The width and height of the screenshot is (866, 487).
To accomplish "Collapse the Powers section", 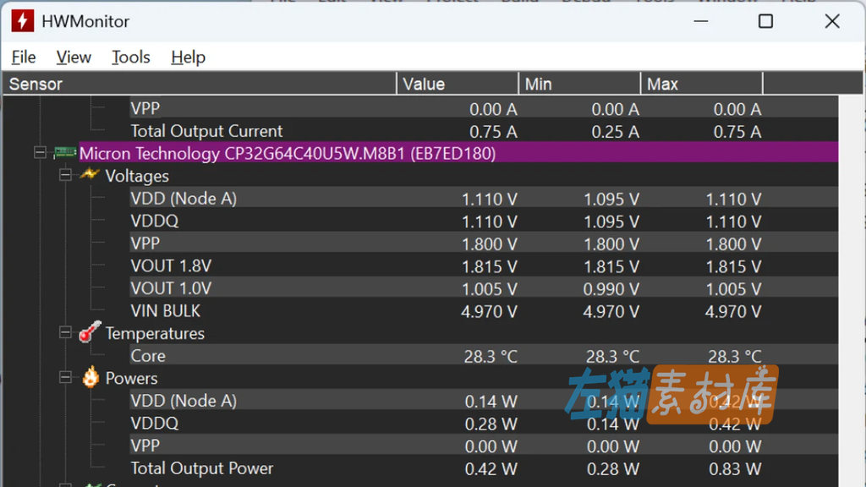I will coord(65,377).
